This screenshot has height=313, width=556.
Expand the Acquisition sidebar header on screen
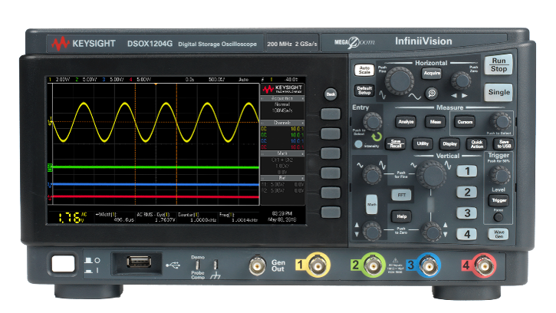click(x=282, y=98)
